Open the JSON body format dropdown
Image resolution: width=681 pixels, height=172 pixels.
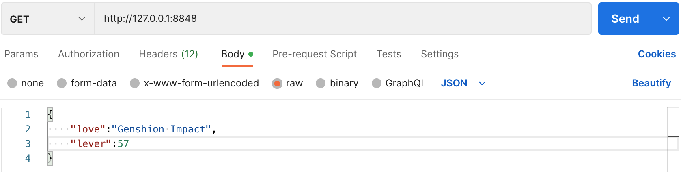(x=463, y=83)
